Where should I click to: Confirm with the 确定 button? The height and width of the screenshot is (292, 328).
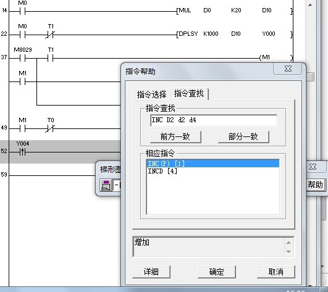[217, 272]
